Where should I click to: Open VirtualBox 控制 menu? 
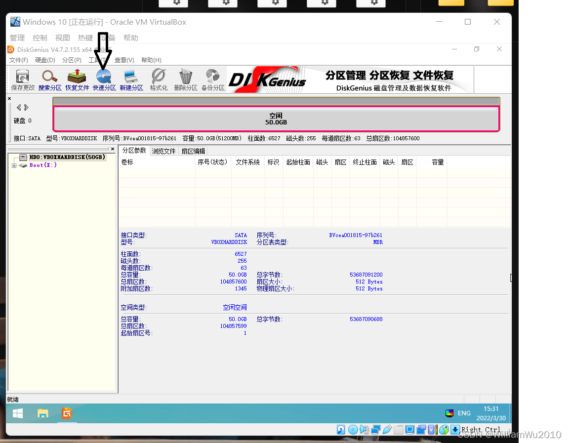[x=40, y=38]
